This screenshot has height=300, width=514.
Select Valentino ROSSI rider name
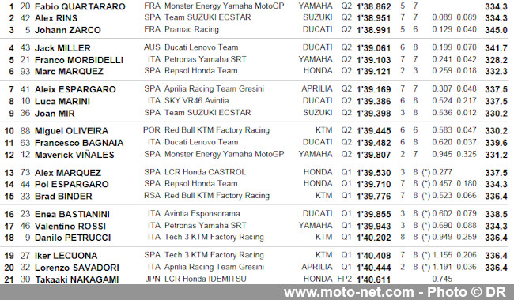70,227
